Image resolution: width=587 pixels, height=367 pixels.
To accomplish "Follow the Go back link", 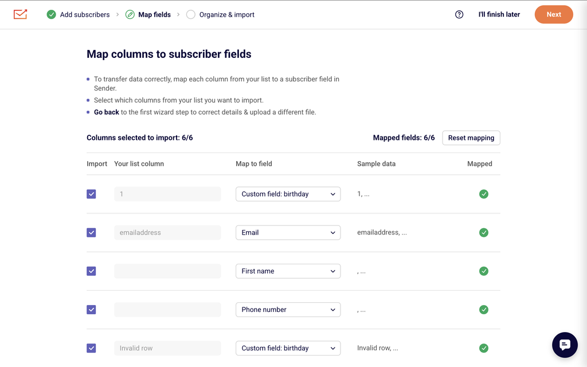I will (106, 112).
